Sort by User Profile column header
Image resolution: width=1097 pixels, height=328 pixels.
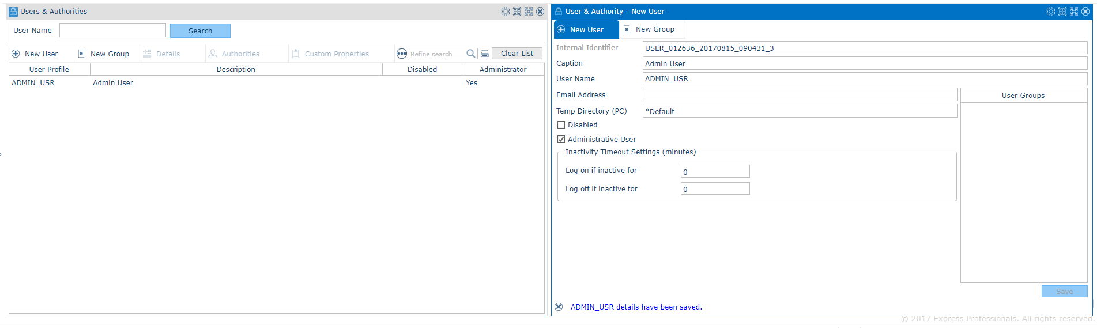[50, 69]
